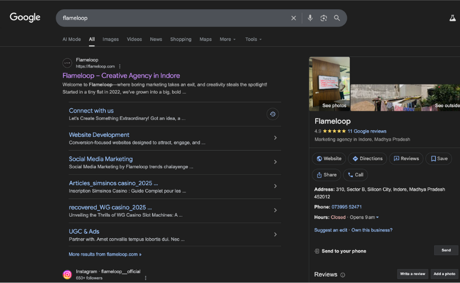The width and height of the screenshot is (460, 283).
Task: Open the 11 Google reviews link
Action: pos(367,131)
